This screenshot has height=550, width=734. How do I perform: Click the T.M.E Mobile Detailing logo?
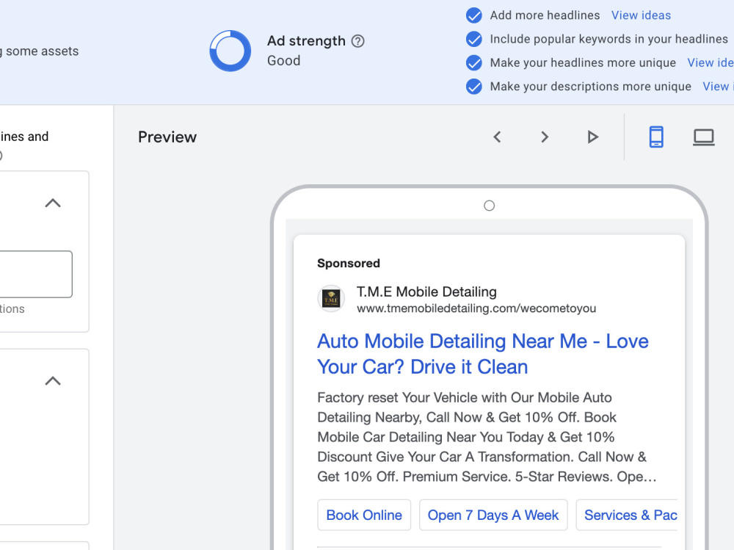point(332,299)
